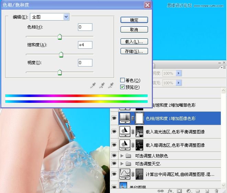Click chain link of 色相/饱和度 1 layer
Screen dimensions: 227x193
point(133,118)
